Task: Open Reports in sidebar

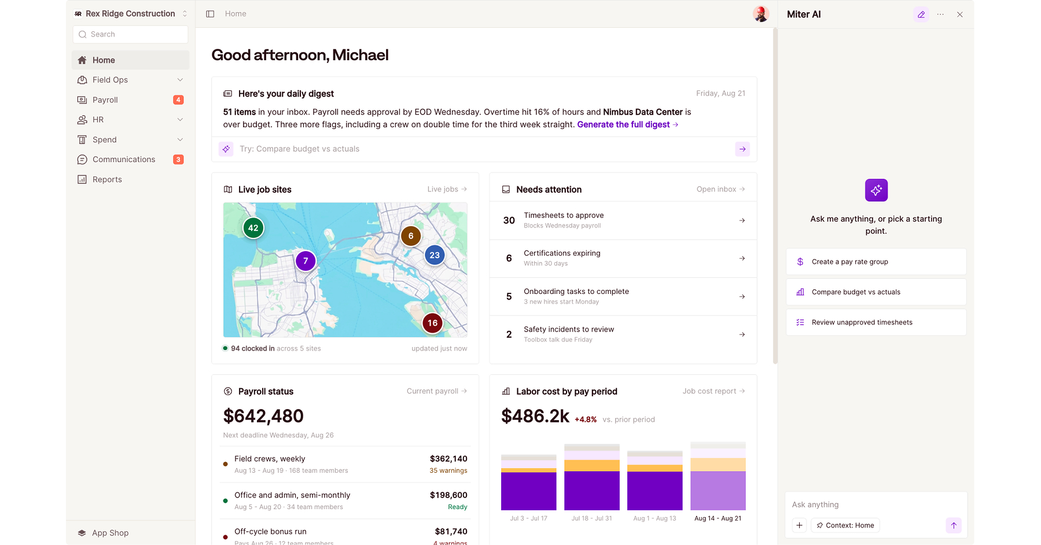Action: (131, 179)
